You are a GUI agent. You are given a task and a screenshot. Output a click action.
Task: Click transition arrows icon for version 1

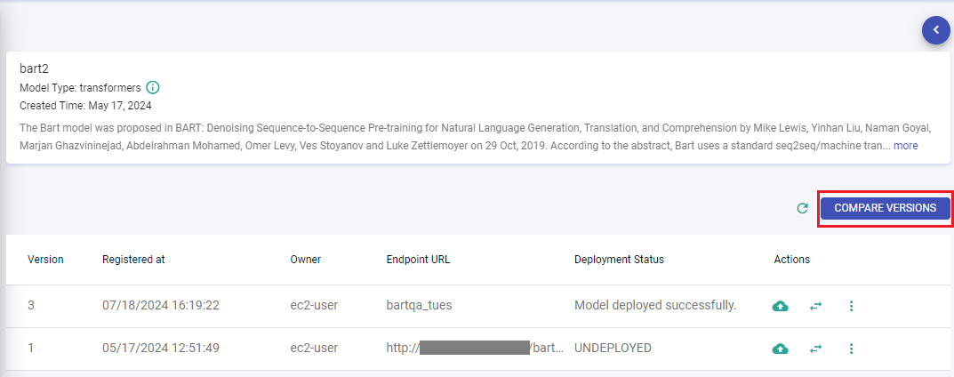coord(815,349)
